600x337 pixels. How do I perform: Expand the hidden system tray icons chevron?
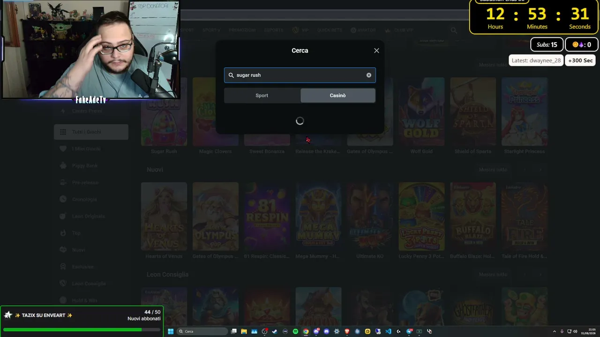pyautogui.click(x=555, y=331)
